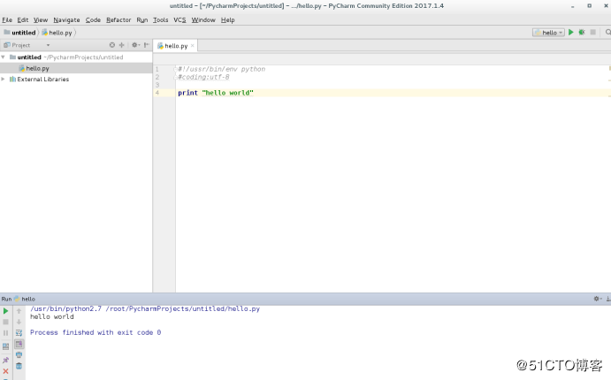The height and width of the screenshot is (380, 611).
Task: Open the Refactor menu
Action: (118, 19)
